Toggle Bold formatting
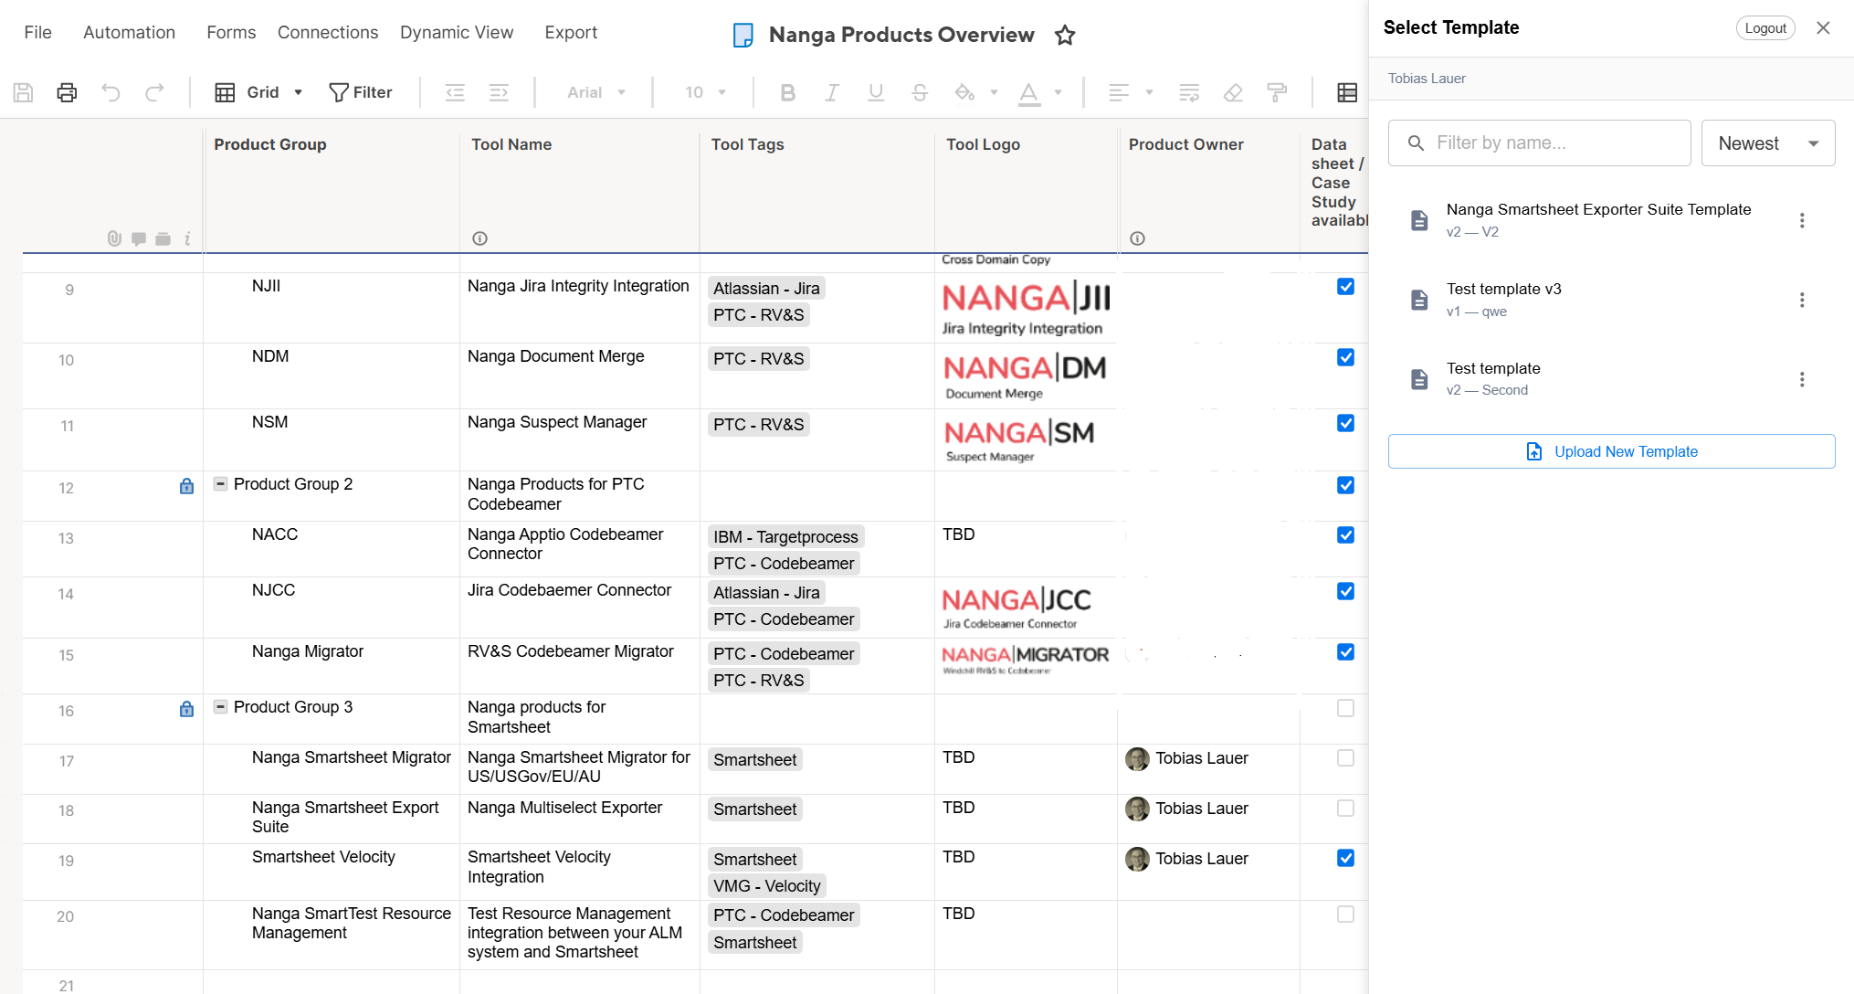This screenshot has height=994, width=1854. [787, 92]
